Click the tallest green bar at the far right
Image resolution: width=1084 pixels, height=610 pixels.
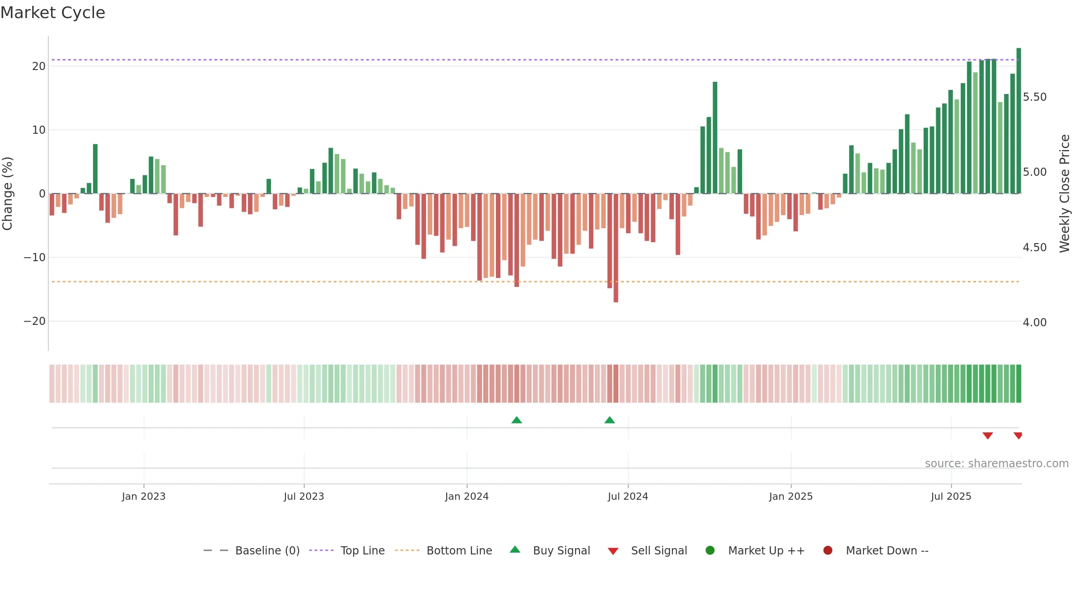(x=1019, y=121)
